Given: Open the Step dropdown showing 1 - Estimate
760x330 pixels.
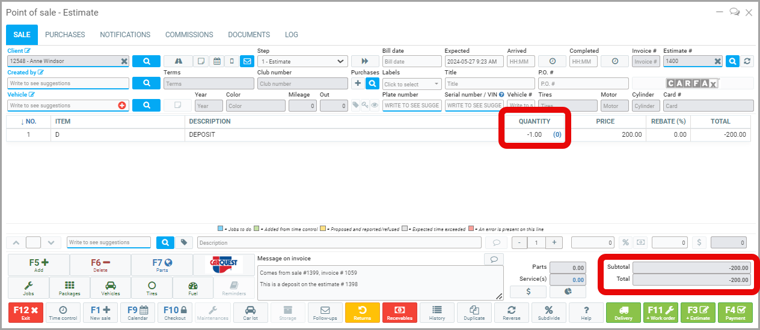Looking at the screenshot, I should [x=302, y=61].
